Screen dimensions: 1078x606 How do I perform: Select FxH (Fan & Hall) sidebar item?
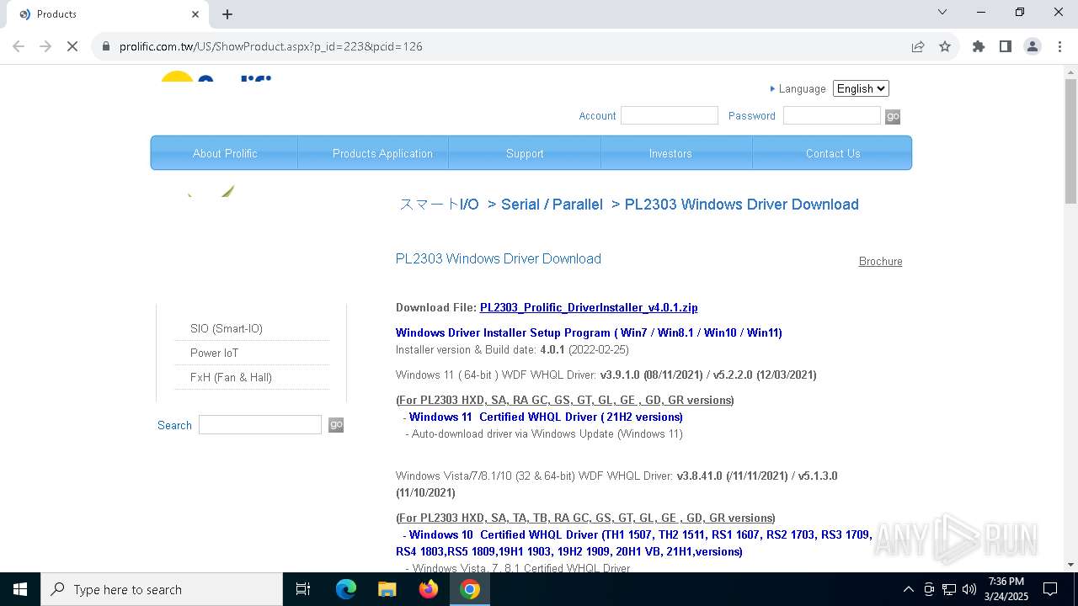[231, 377]
